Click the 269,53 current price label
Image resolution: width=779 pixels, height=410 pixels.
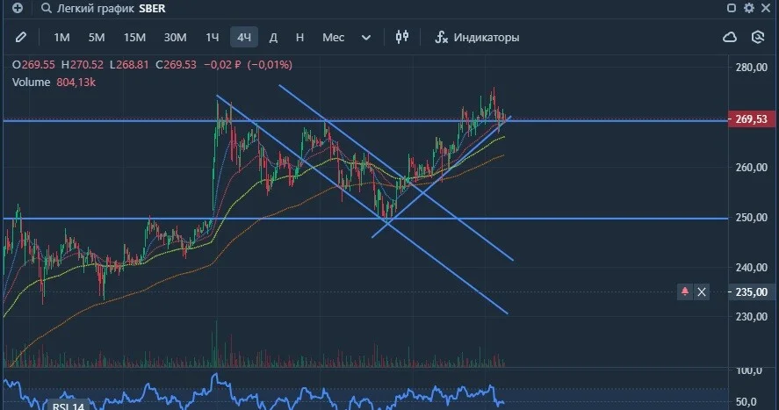coord(751,119)
